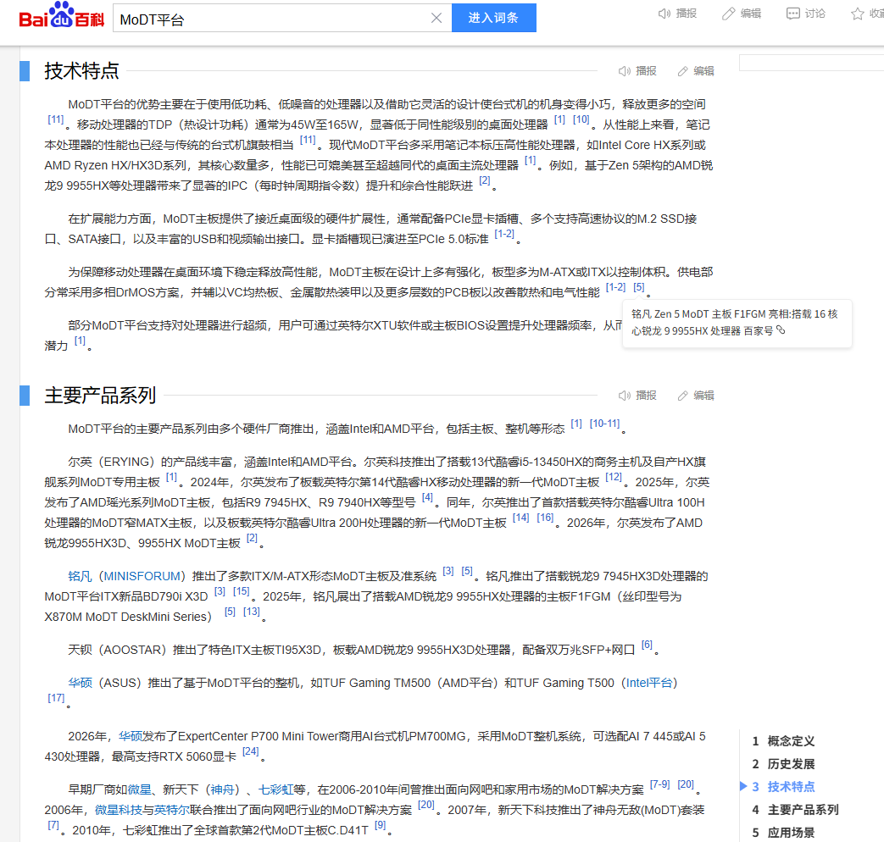Edit the 技术特点 section pencil icon
Screen dimensions: 884x842
(683, 71)
